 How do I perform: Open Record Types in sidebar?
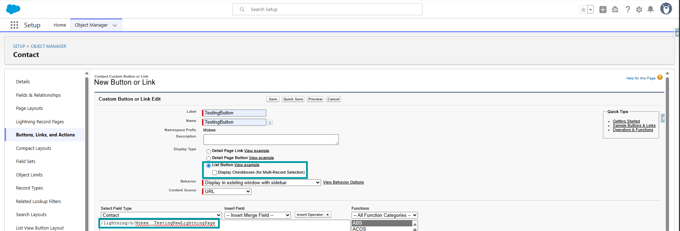click(x=29, y=188)
